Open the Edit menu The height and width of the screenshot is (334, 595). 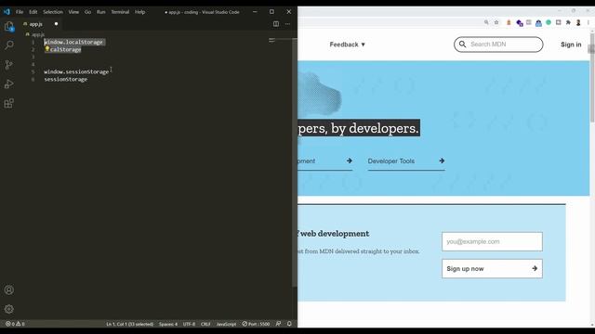click(x=33, y=12)
